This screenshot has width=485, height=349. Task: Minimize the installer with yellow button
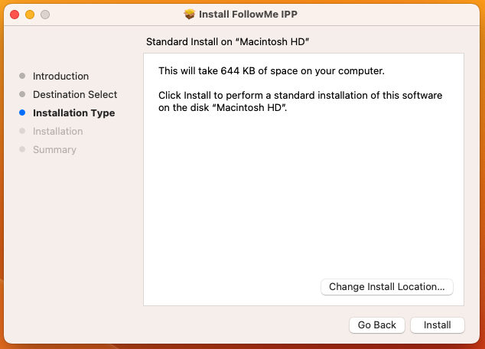30,15
